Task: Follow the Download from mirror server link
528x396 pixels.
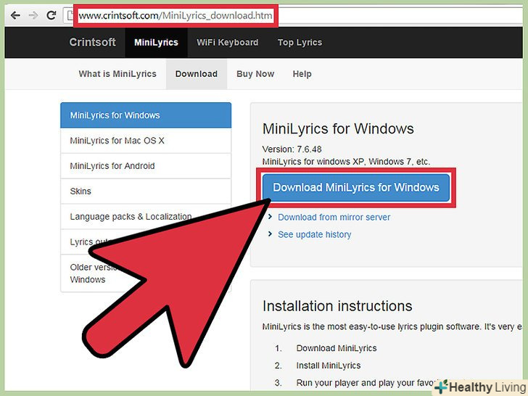Action: [334, 217]
